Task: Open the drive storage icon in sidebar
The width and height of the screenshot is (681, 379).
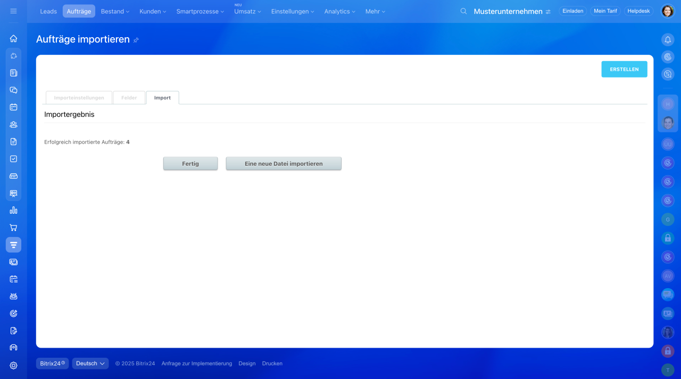Action: pyautogui.click(x=13, y=176)
